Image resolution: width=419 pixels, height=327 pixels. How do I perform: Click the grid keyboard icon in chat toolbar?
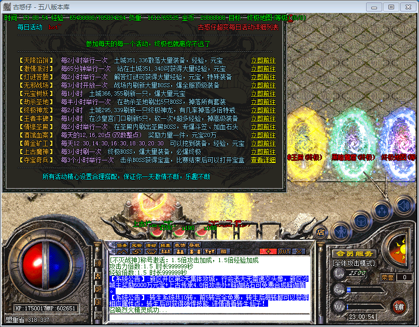point(224,252)
